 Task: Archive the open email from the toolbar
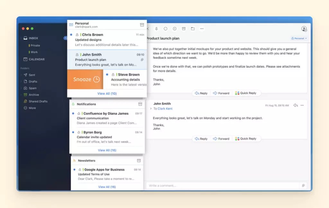pos(183,28)
